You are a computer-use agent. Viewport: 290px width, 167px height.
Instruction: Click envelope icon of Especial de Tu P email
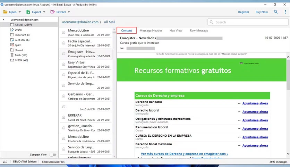[63, 75]
